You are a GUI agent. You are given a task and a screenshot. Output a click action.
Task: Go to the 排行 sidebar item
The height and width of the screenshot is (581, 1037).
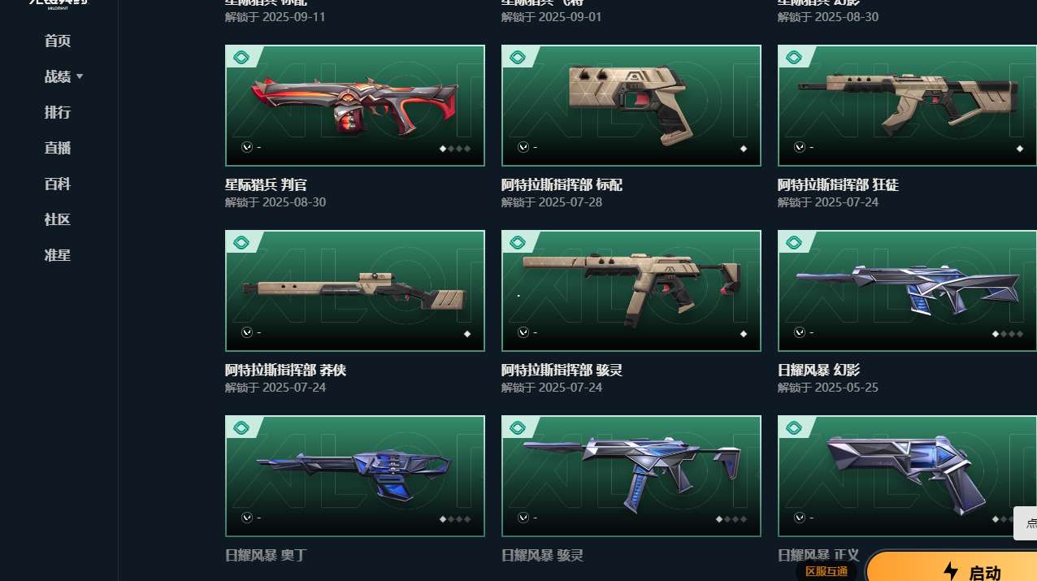pos(58,112)
